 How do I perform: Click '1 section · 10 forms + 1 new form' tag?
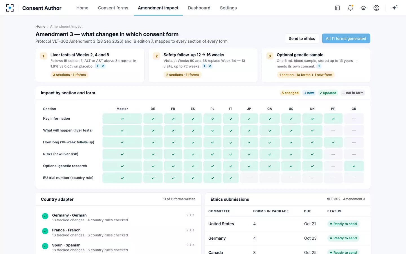tap(306, 75)
